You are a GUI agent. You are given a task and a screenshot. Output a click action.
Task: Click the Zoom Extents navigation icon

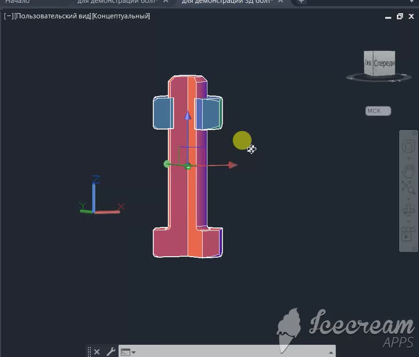[408, 187]
